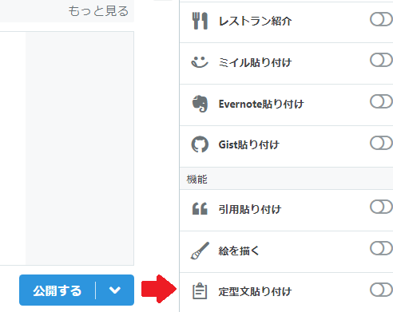Select the 定型文貼り付け label
393x312 pixels.
pyautogui.click(x=255, y=291)
